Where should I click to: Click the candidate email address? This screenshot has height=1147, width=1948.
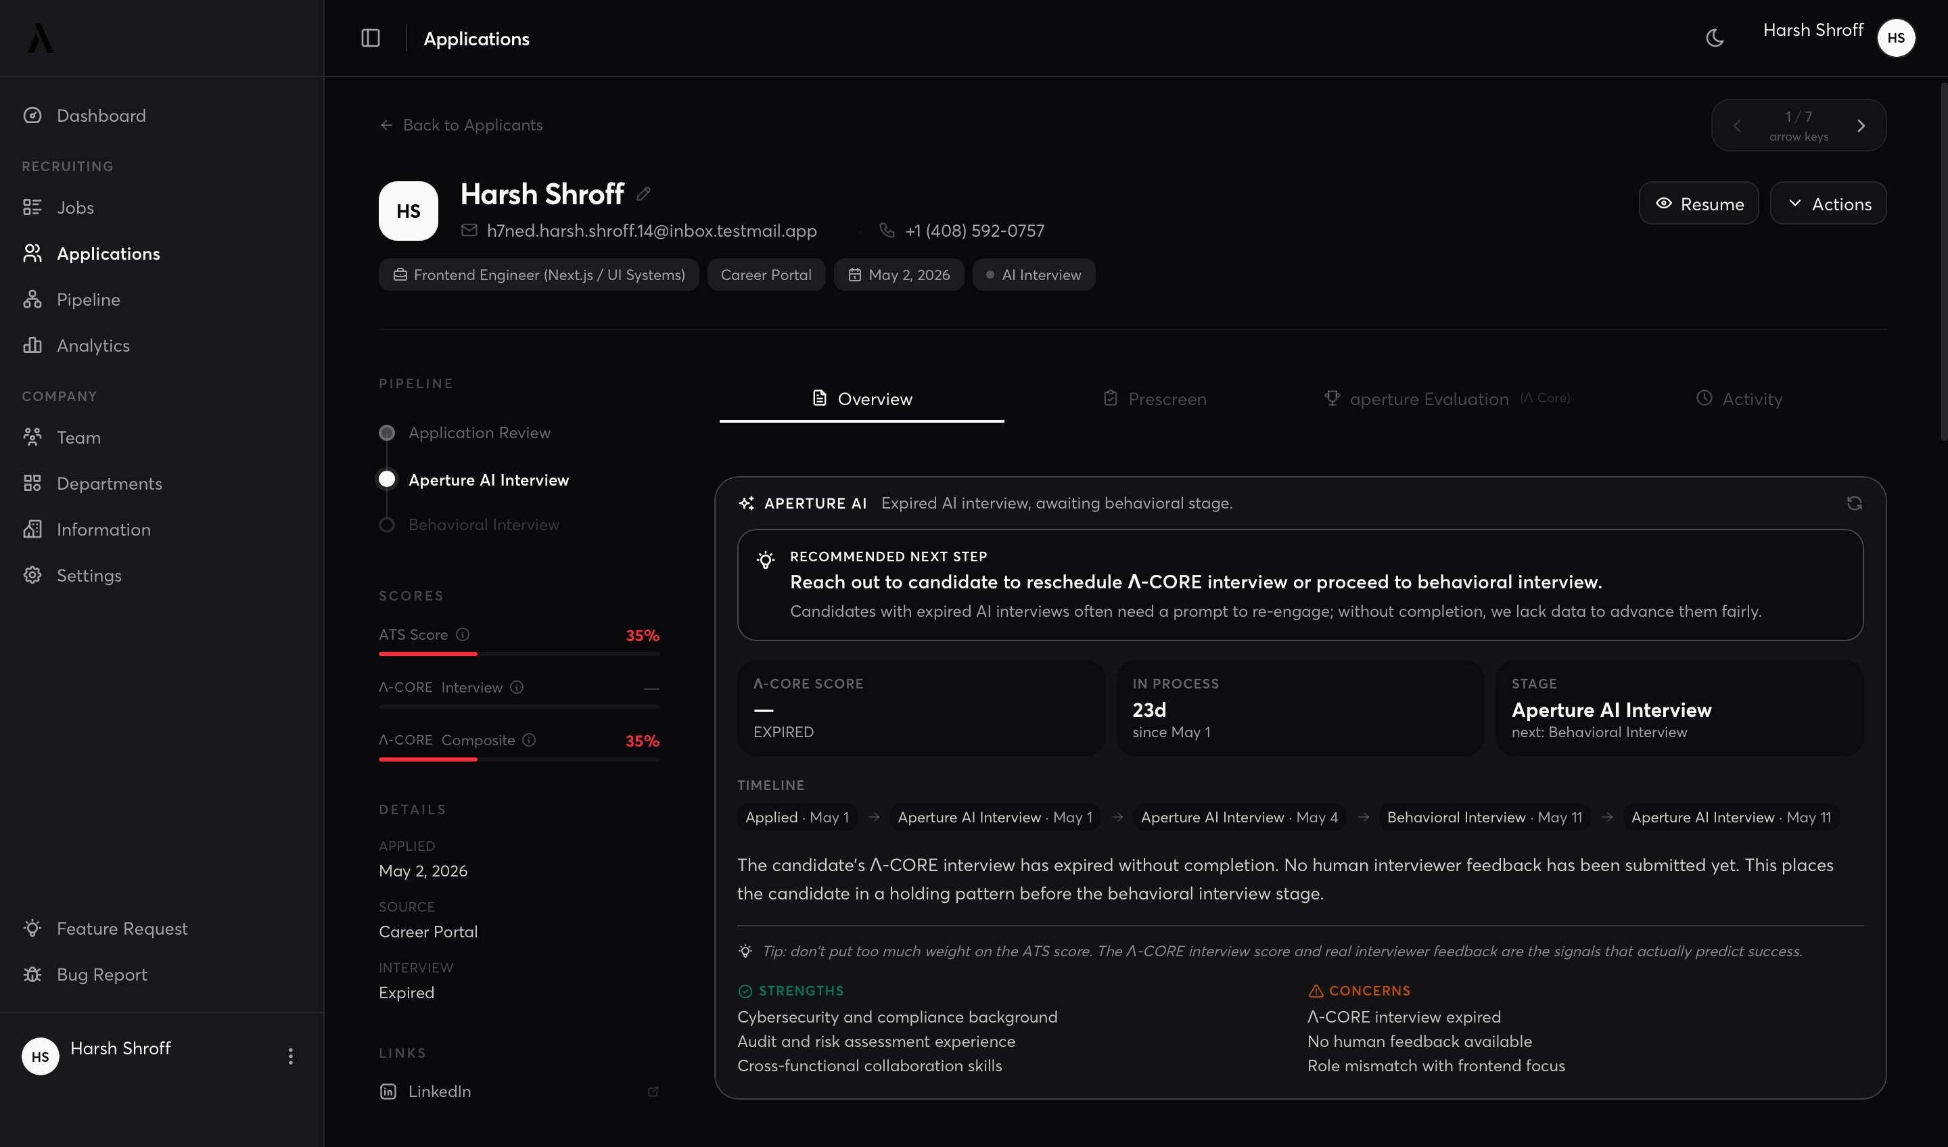click(651, 231)
